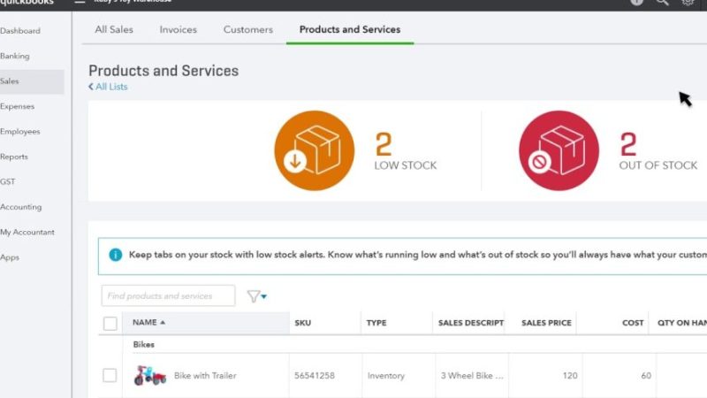Click the Cost column header
Image resolution: width=707 pixels, height=398 pixels.
pyautogui.click(x=633, y=323)
